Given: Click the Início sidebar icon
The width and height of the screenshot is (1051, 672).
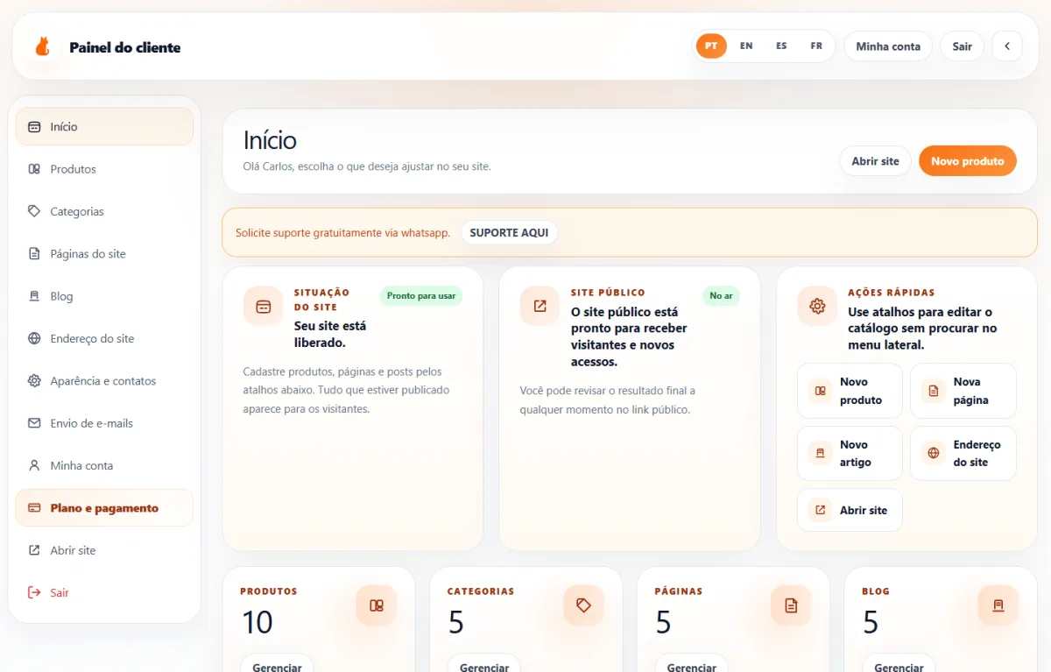Looking at the screenshot, I should (x=34, y=127).
